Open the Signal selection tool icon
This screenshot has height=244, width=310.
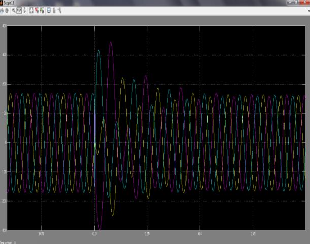tap(59, 11)
